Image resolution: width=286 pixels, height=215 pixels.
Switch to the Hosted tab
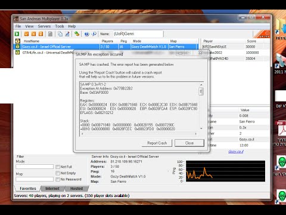[76, 188]
